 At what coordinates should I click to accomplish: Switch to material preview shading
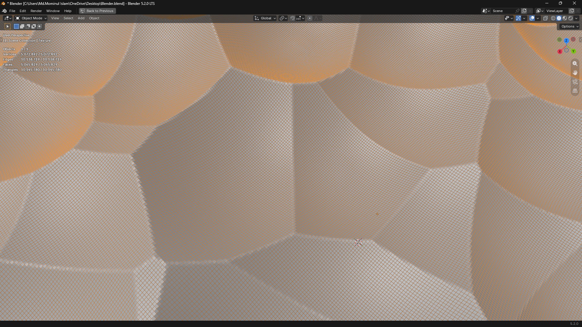565,18
